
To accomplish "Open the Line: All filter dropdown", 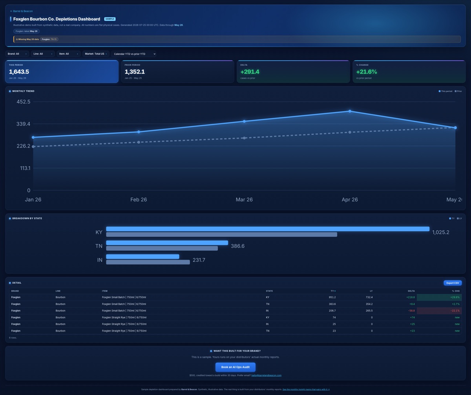I will [x=43, y=54].
